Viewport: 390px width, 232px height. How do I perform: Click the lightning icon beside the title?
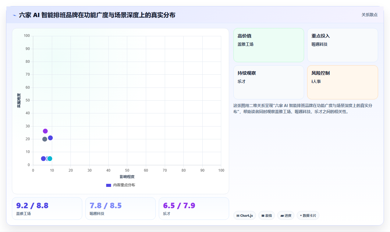pyautogui.click(x=14, y=15)
